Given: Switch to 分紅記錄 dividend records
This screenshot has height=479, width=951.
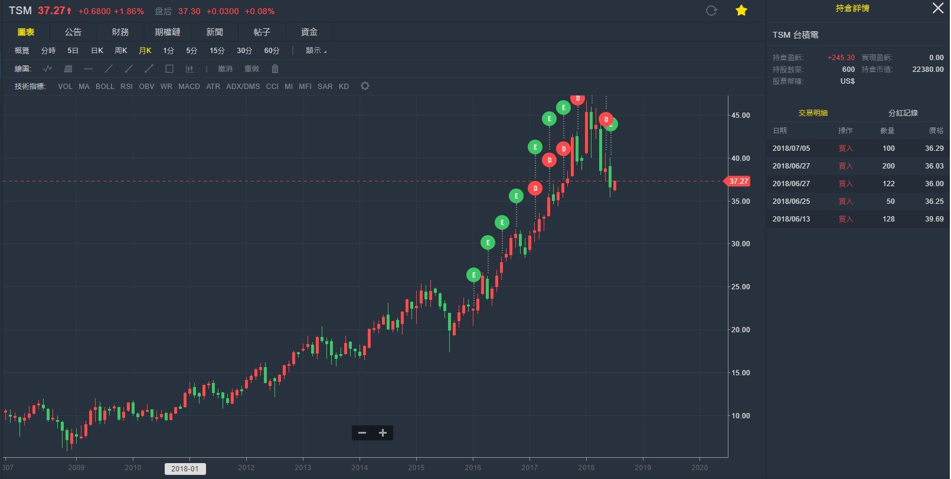Looking at the screenshot, I should point(903,113).
